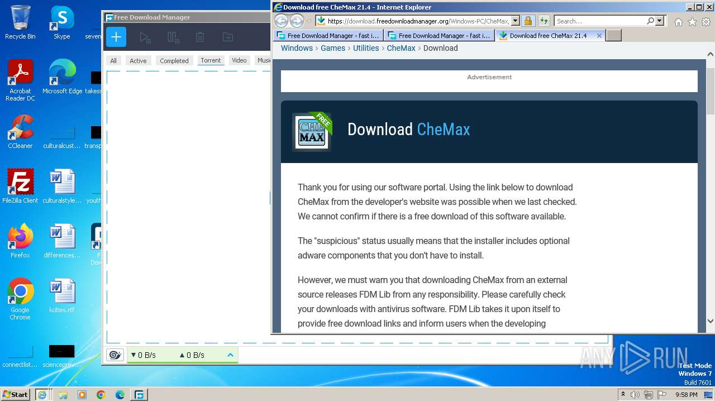The width and height of the screenshot is (715, 402).
Task: Select the Video filter in FDM
Action: click(x=239, y=60)
